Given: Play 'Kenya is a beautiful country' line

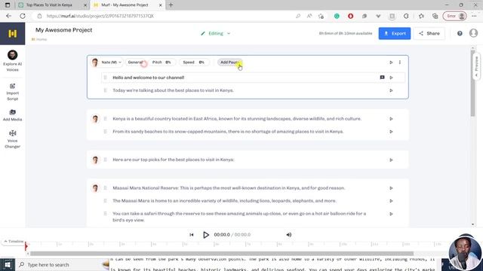Looking at the screenshot, I should [391, 119].
